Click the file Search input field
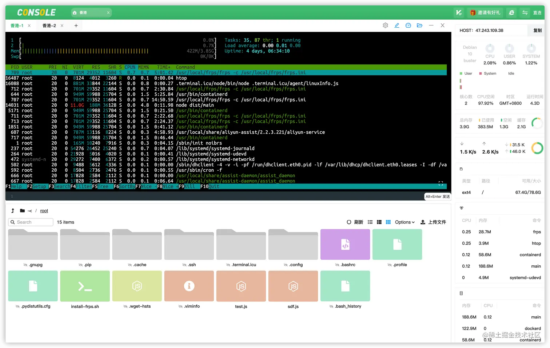The image size is (550, 348). pyautogui.click(x=31, y=222)
